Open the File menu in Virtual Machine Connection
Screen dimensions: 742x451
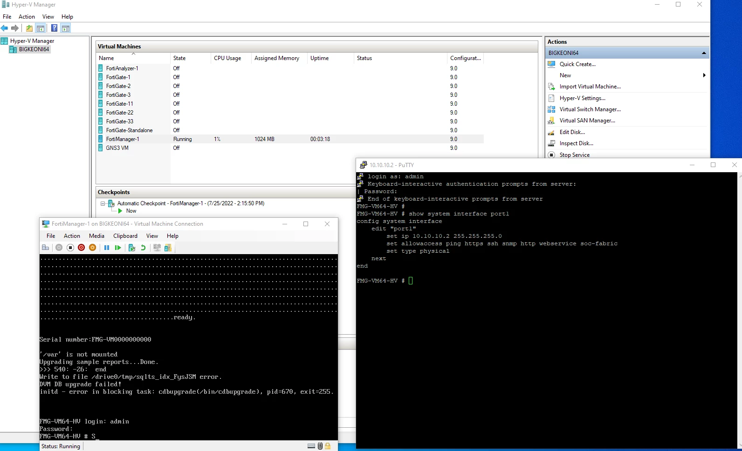pyautogui.click(x=51, y=236)
